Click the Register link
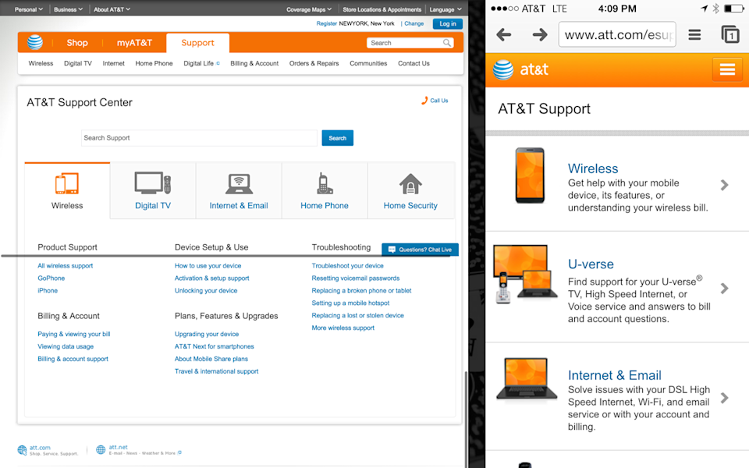 click(327, 23)
